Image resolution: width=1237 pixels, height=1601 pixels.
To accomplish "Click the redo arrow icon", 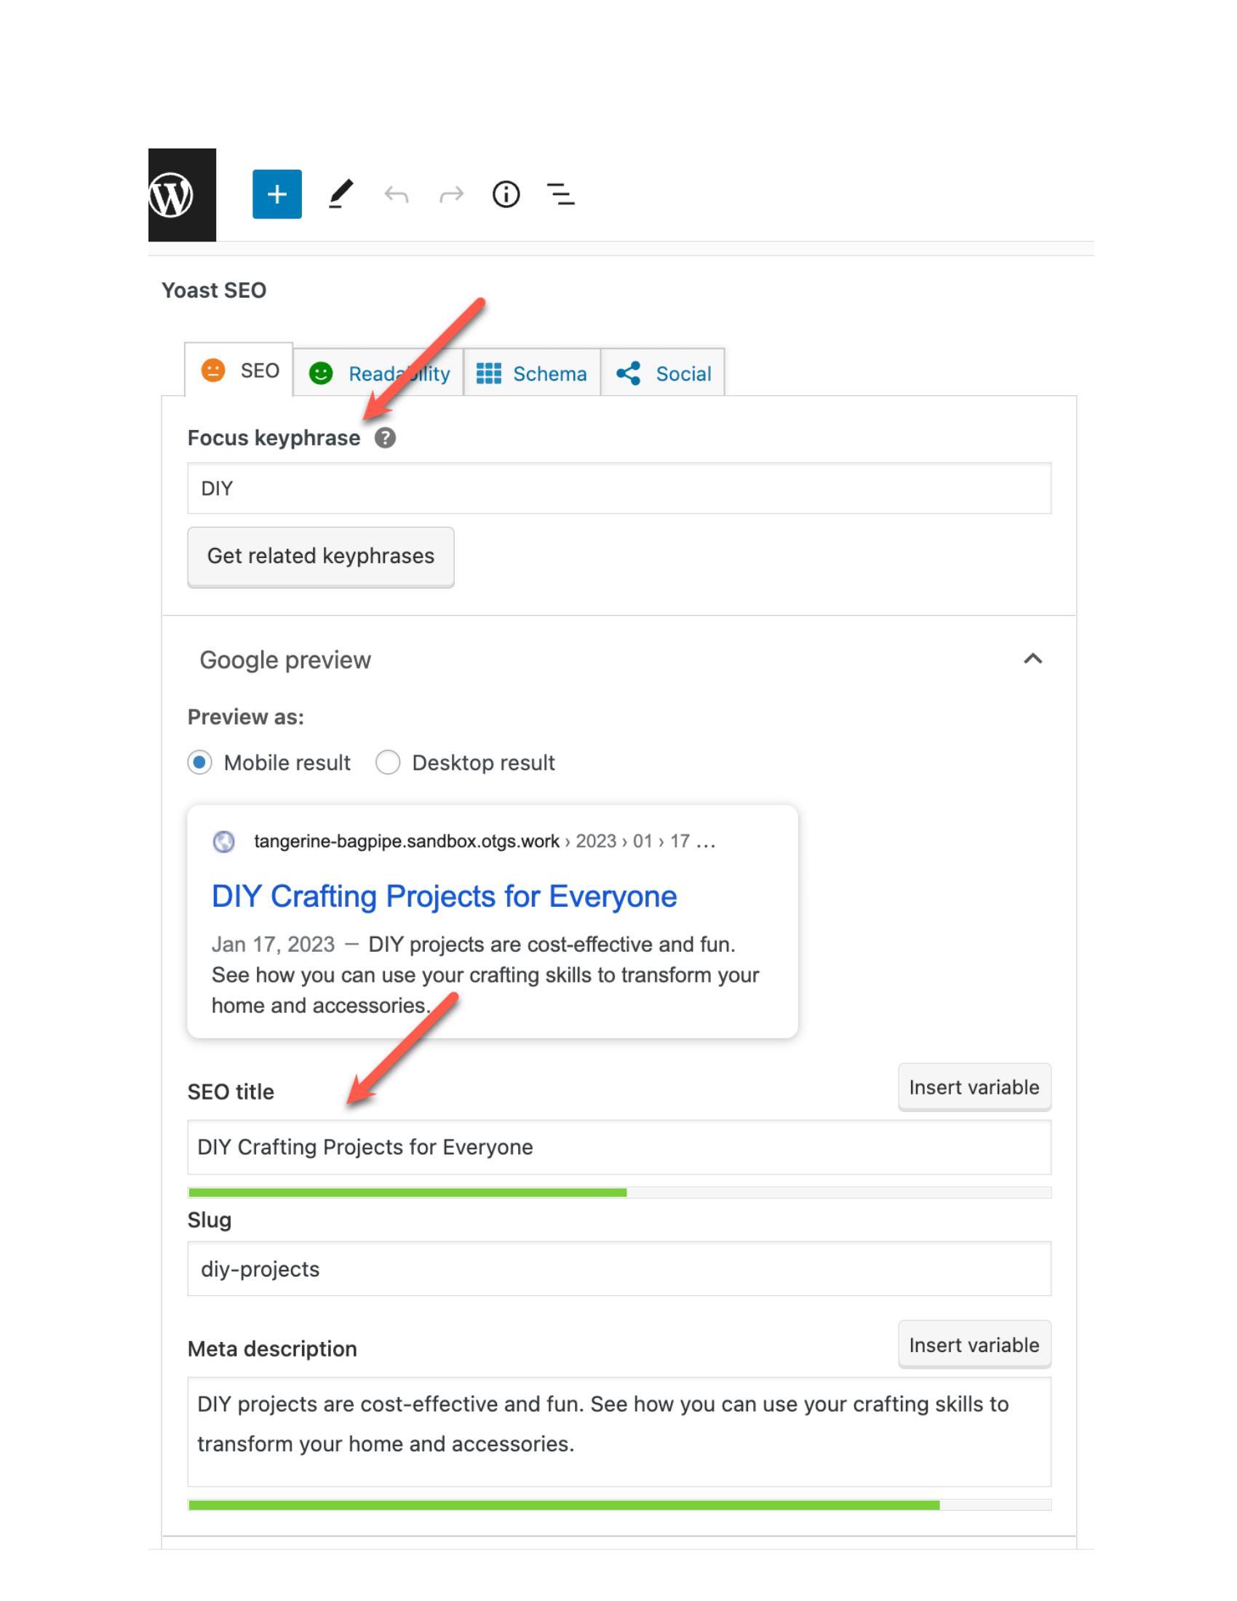I will coord(451,194).
